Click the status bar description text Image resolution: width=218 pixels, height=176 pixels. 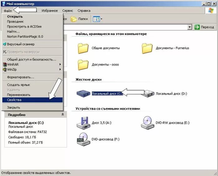point(36,173)
